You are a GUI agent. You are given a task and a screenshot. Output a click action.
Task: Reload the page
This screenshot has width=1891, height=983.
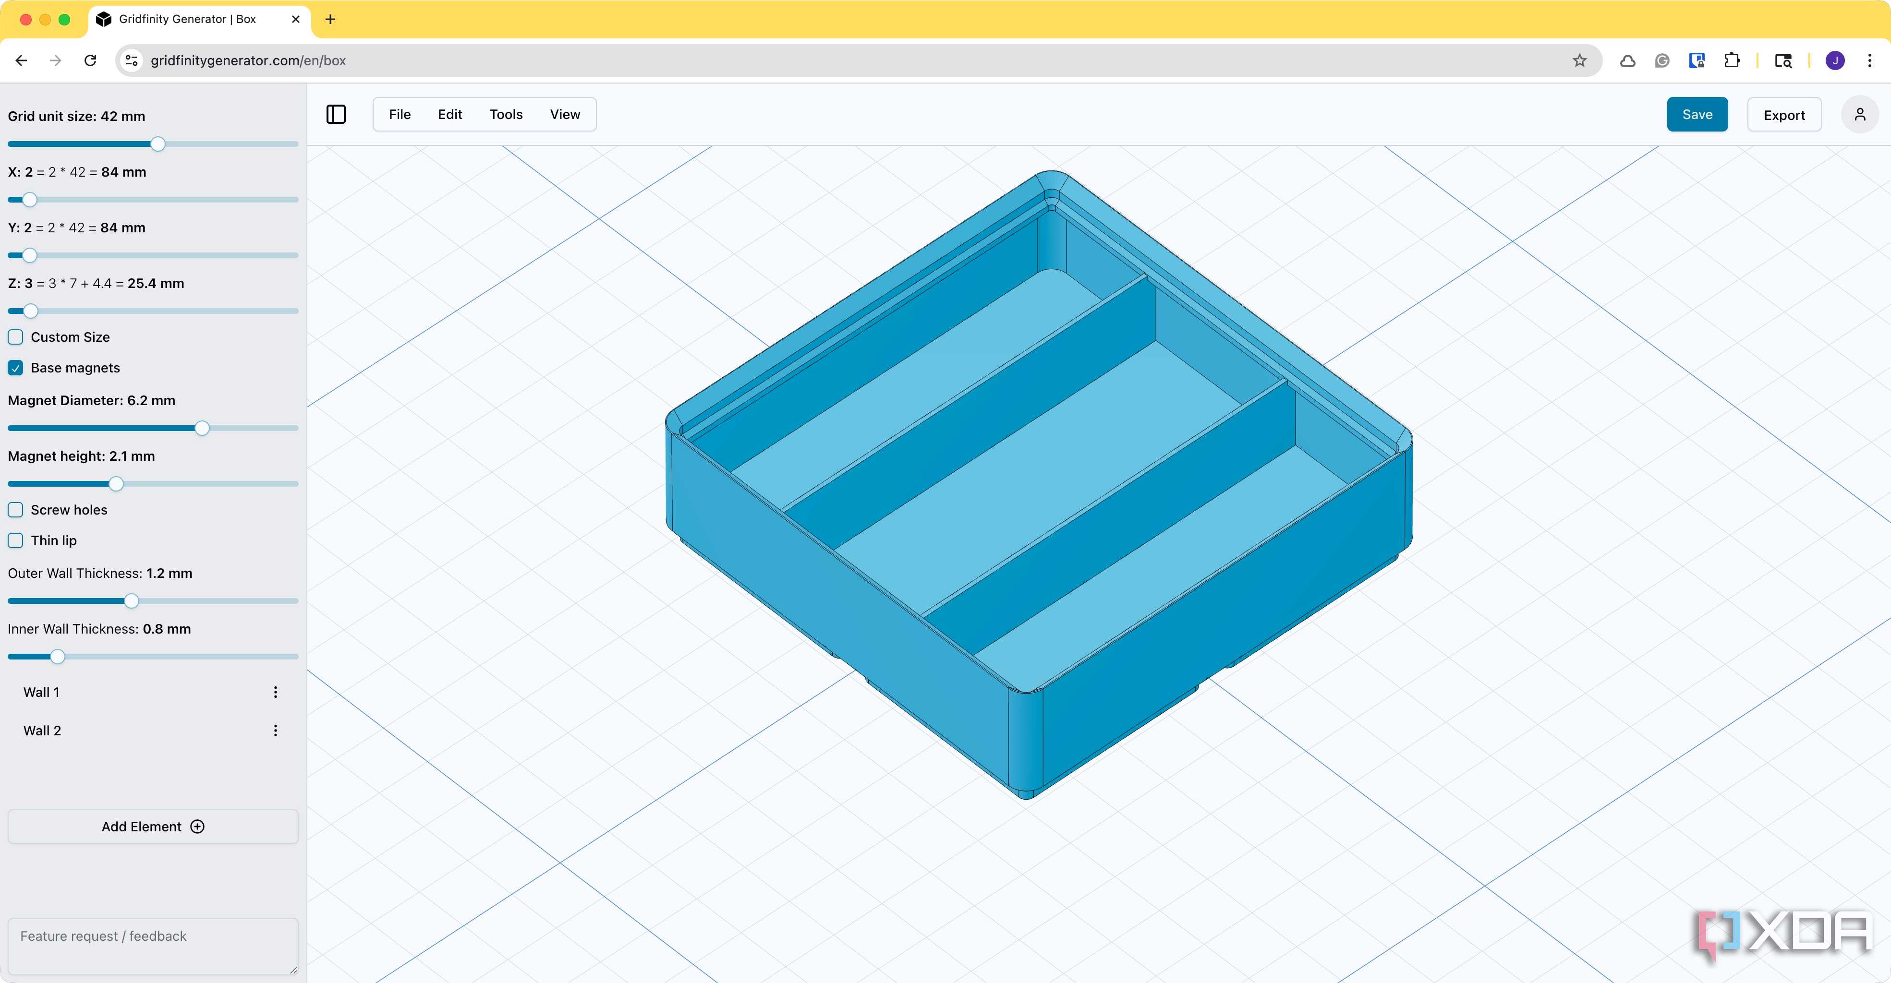90,61
